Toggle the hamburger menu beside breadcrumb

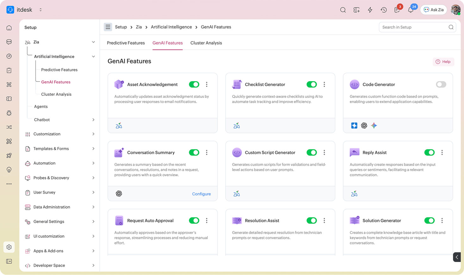tap(108, 27)
